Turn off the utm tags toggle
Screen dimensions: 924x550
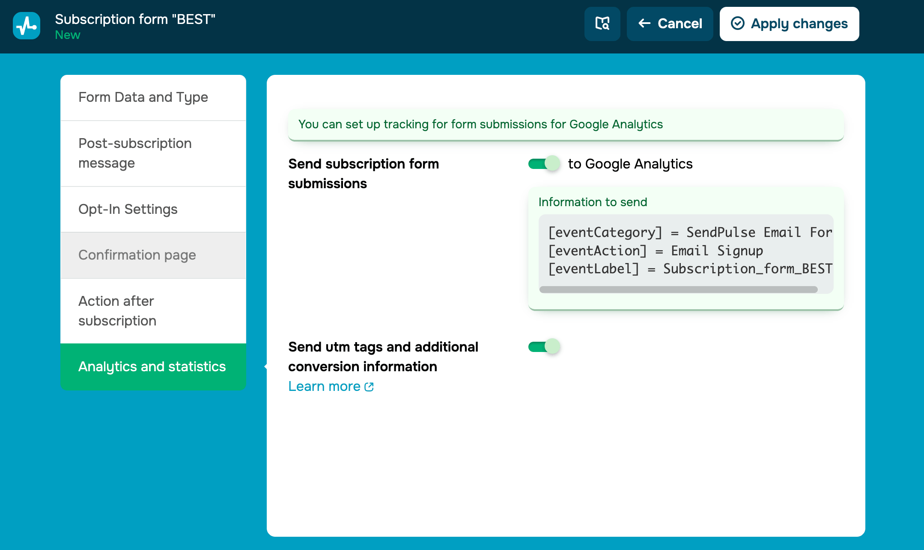544,346
